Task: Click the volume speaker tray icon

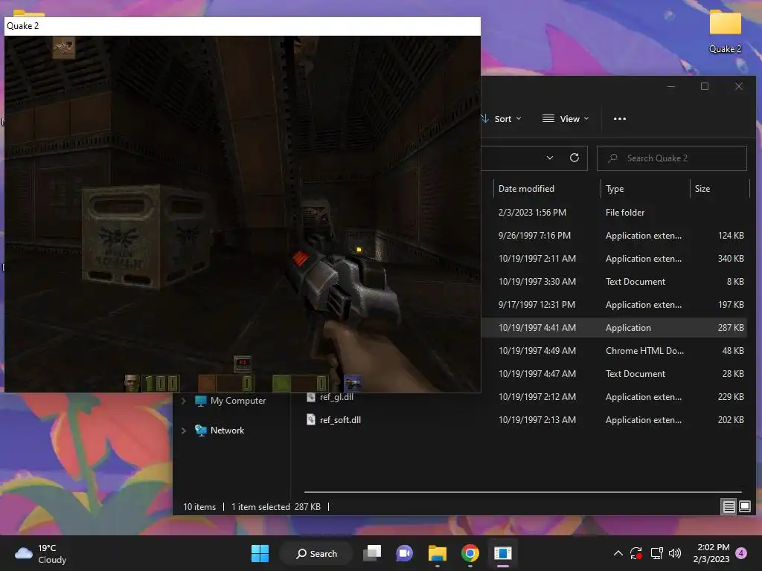Action: tap(675, 553)
